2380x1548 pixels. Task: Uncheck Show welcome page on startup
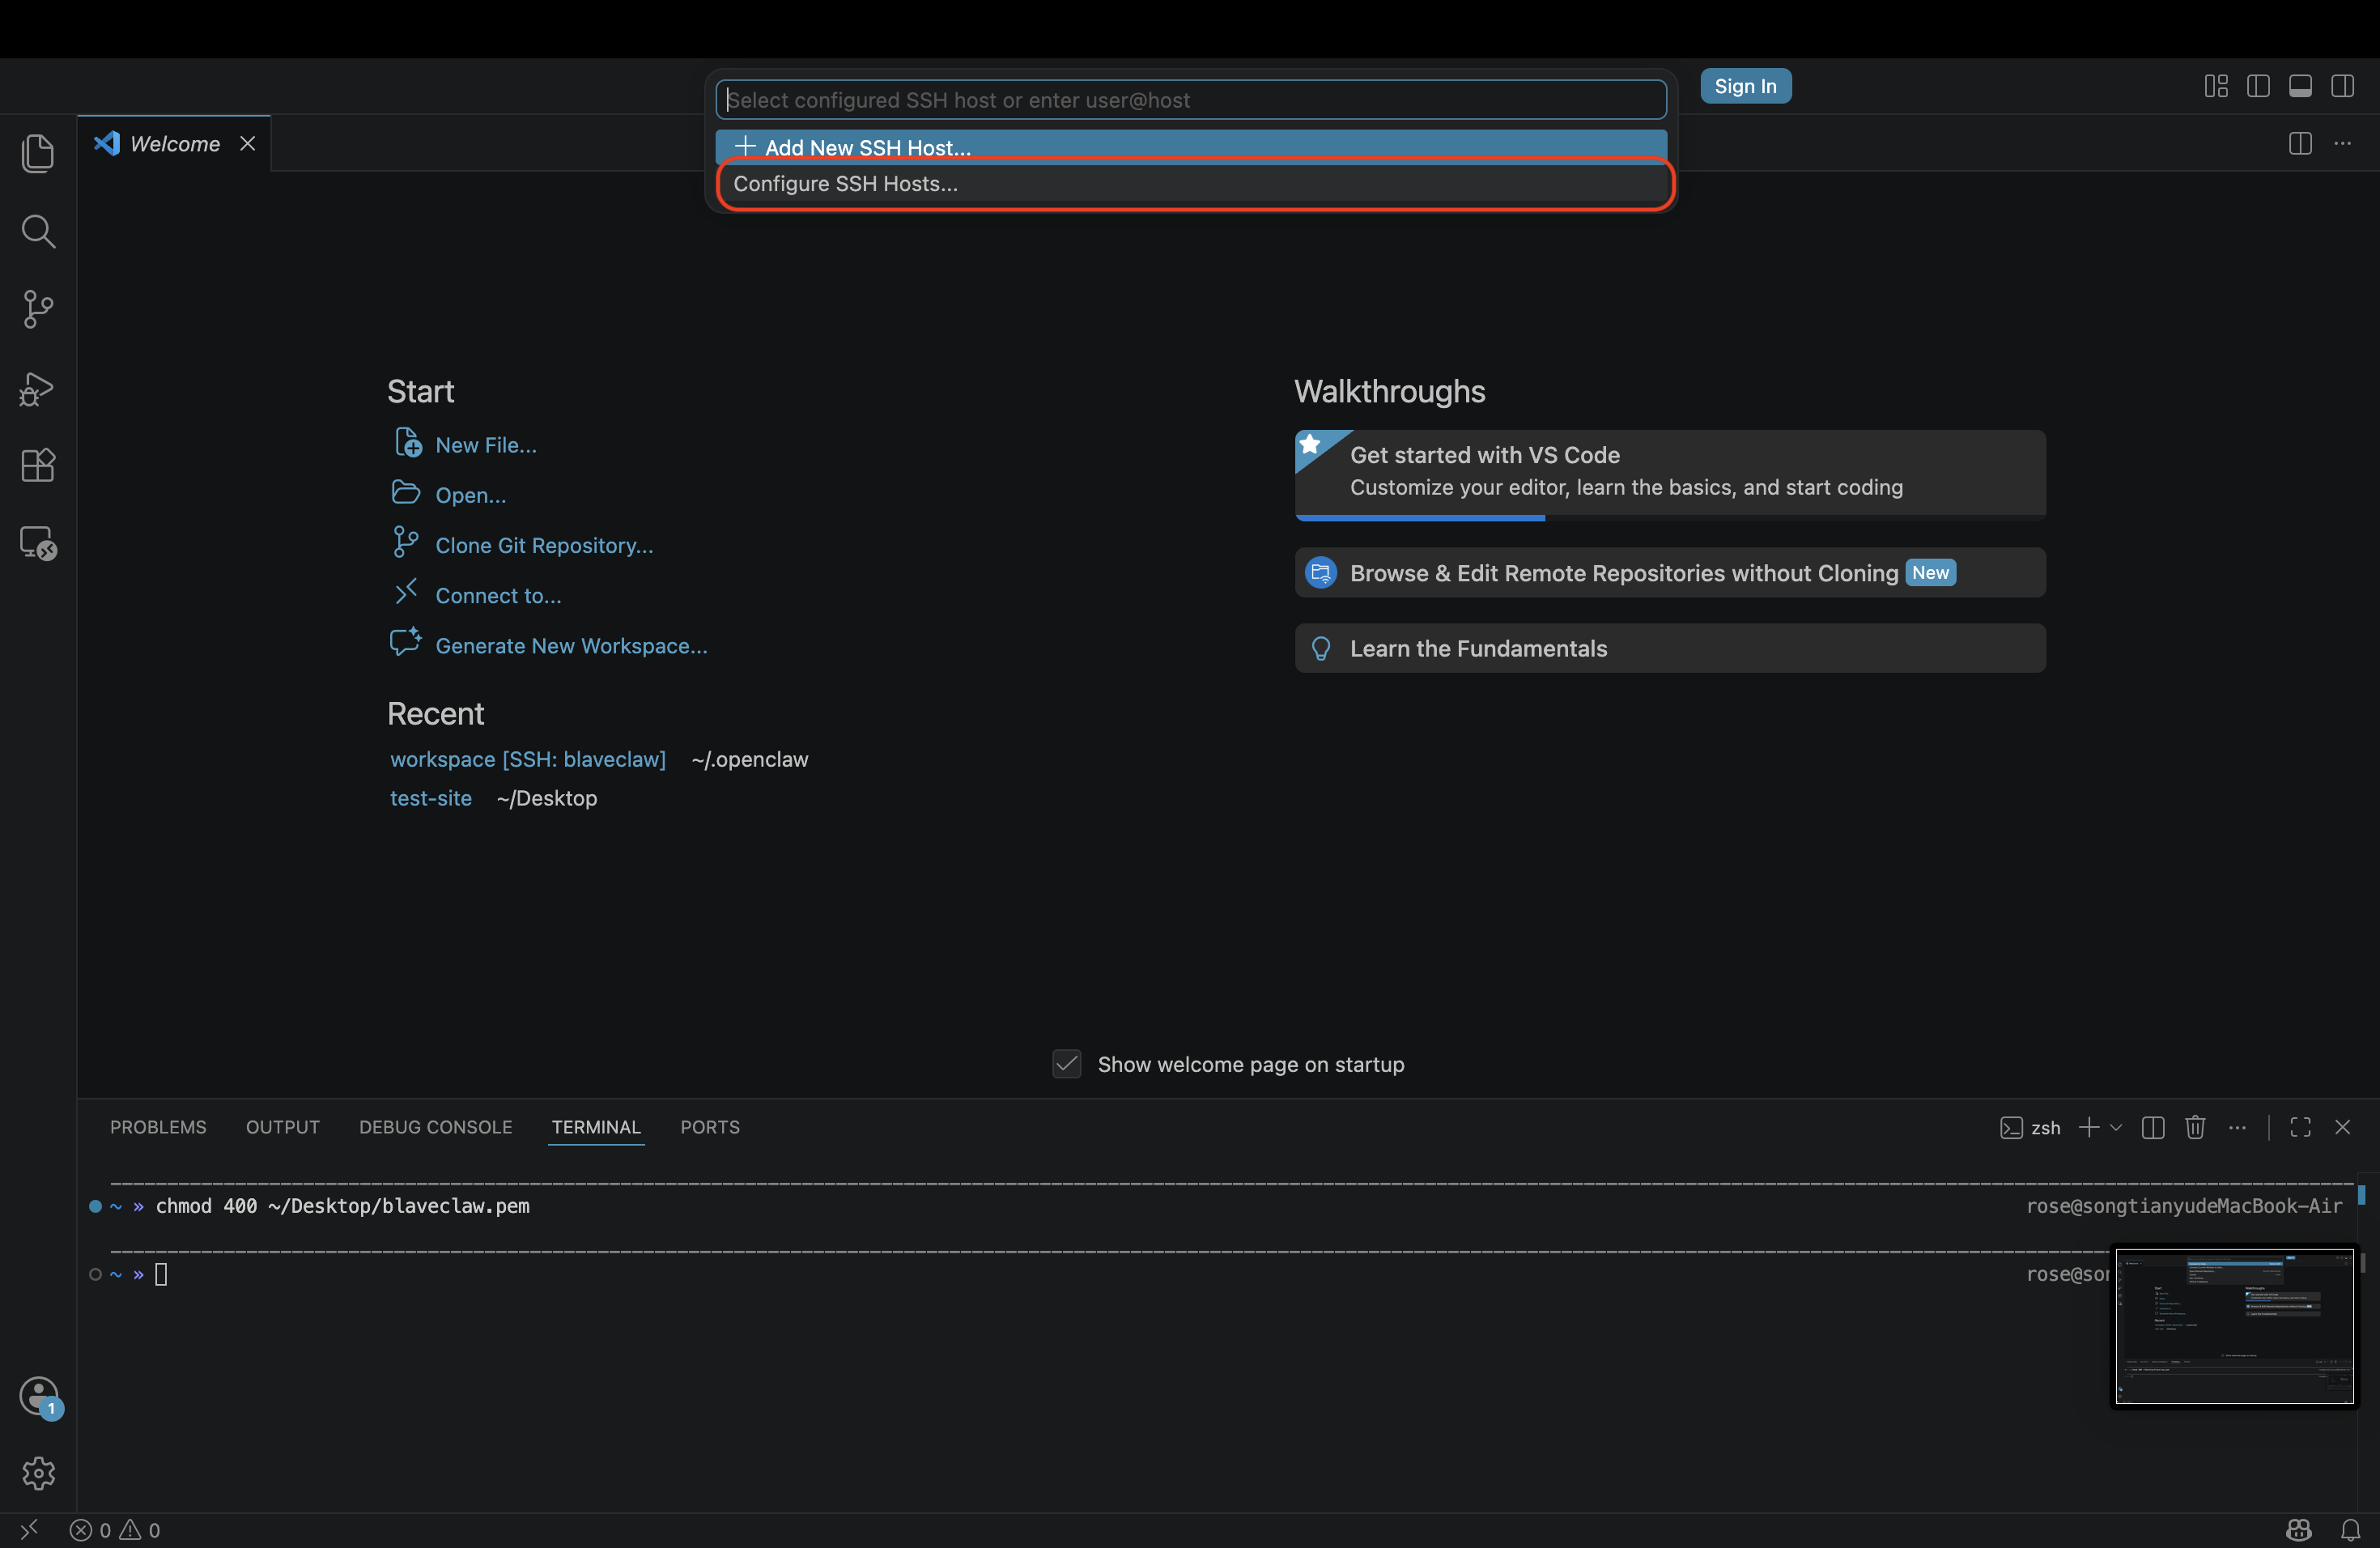click(1067, 1064)
